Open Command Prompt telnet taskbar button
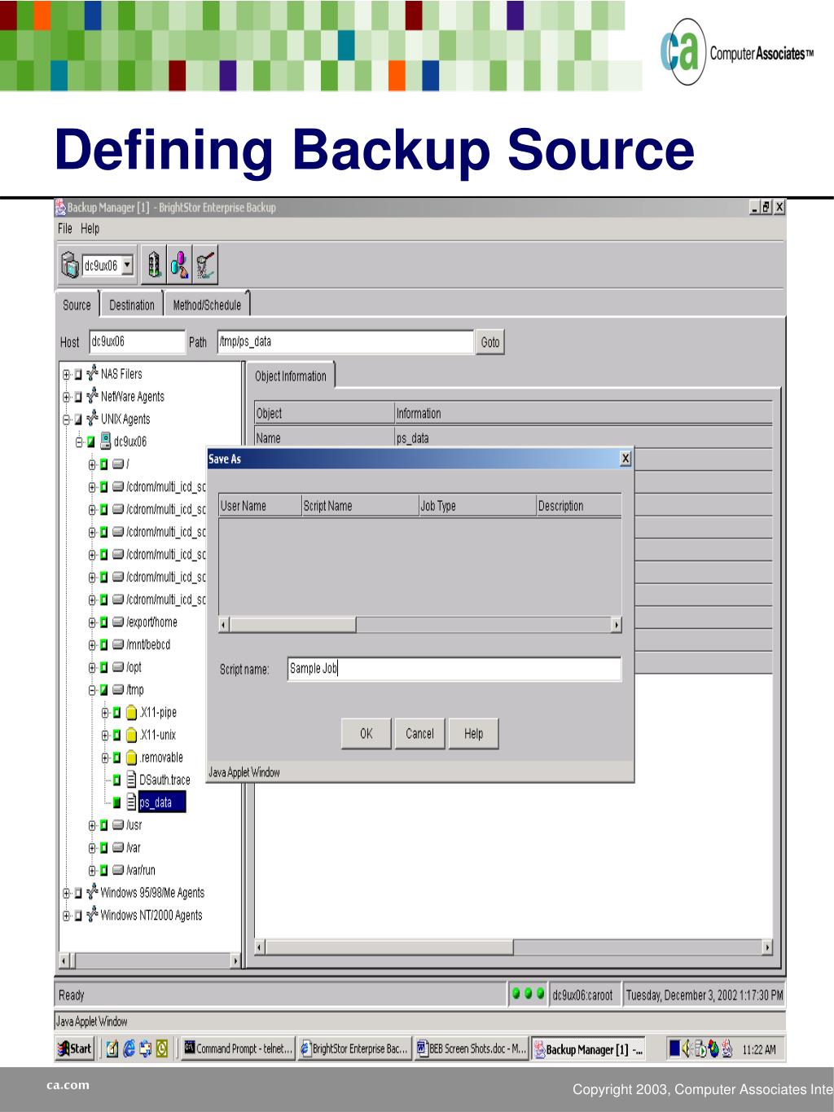Viewport: 834px width, 1112px height. click(x=236, y=1049)
